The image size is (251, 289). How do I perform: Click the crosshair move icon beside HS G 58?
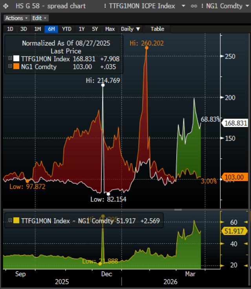(x=6, y=6)
